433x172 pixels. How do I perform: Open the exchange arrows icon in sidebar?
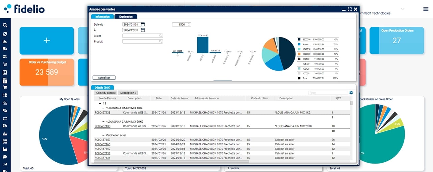pyautogui.click(x=5, y=118)
